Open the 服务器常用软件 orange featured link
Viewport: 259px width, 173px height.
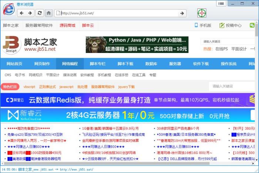[x=103, y=87]
